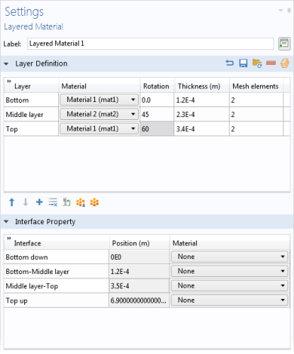
Task: Click the Label field containing Layered Material 1
Action: (x=150, y=44)
